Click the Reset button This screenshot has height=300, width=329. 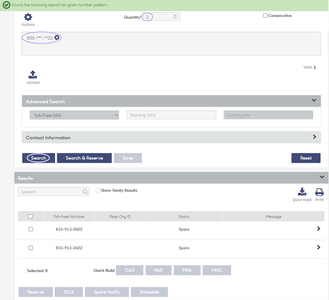(x=306, y=158)
